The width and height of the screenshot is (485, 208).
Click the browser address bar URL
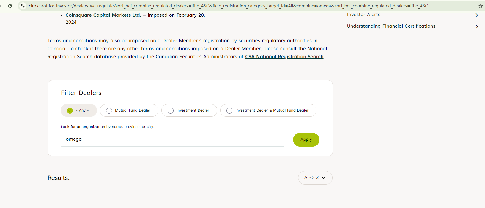click(x=228, y=6)
